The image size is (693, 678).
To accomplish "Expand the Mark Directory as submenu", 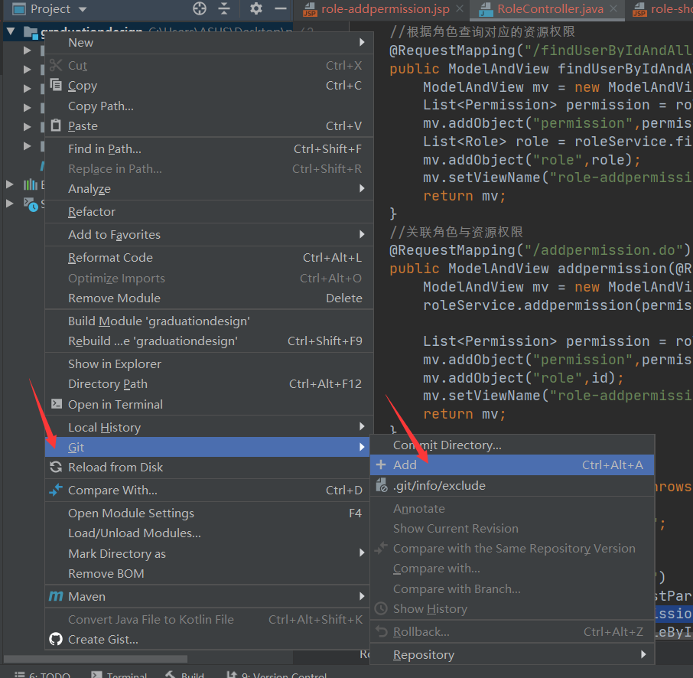I will pyautogui.click(x=209, y=554).
